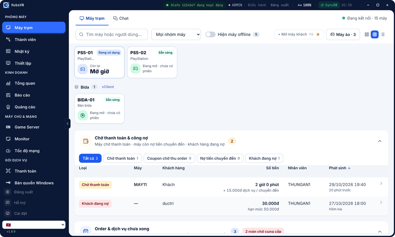Open the Nhật ký log page
The image size is (395, 237).
[x=34, y=51]
